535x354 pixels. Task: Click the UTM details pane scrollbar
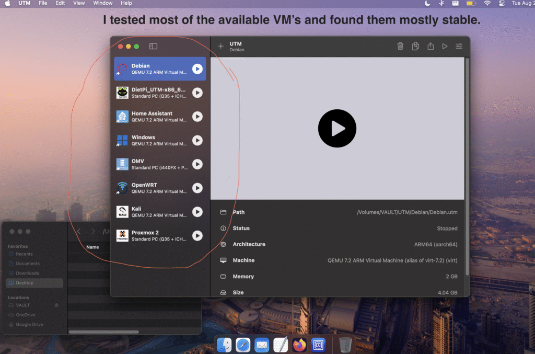(467, 167)
